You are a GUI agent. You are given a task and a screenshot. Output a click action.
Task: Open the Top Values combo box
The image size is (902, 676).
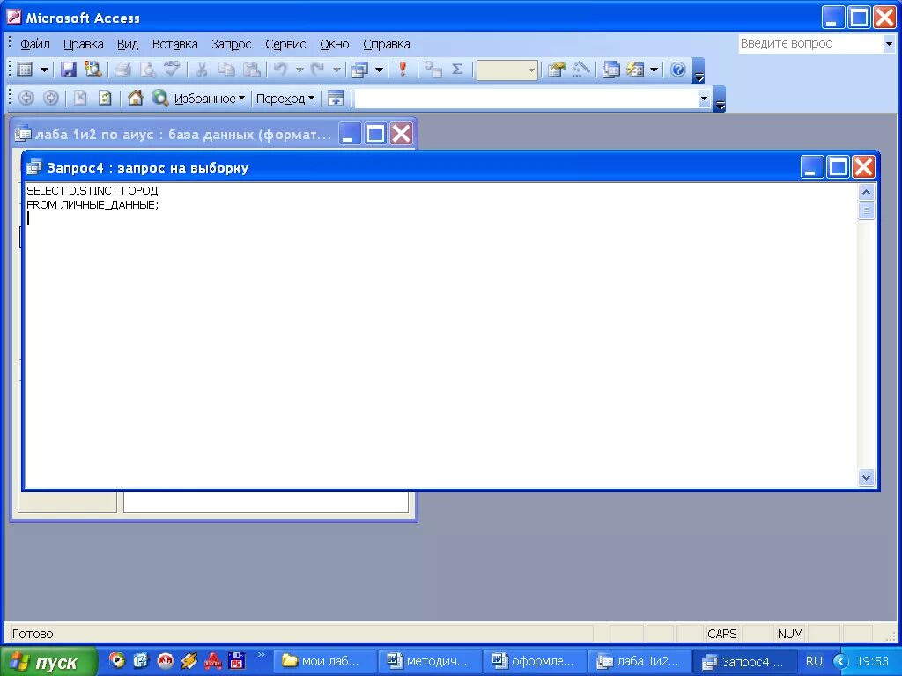point(506,70)
